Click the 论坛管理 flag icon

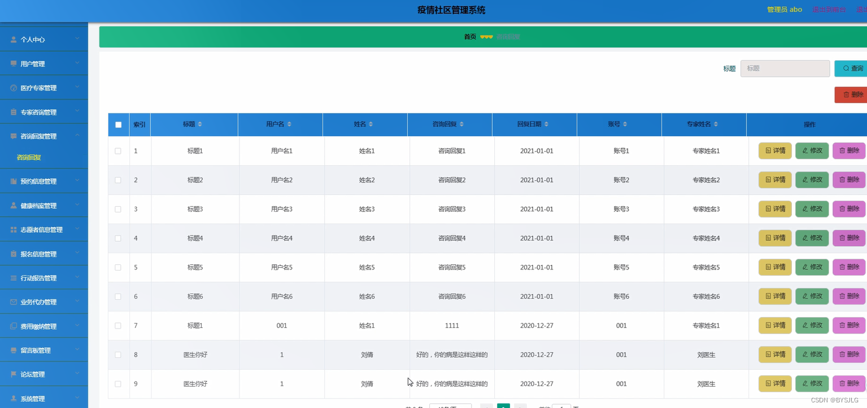(14, 374)
